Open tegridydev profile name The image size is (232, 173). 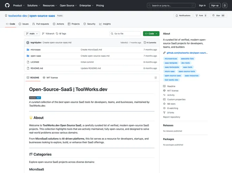tap(36, 43)
